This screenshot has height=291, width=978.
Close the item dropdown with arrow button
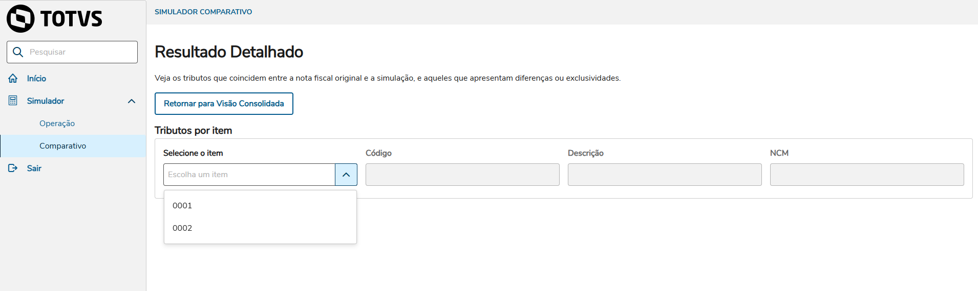tap(346, 175)
